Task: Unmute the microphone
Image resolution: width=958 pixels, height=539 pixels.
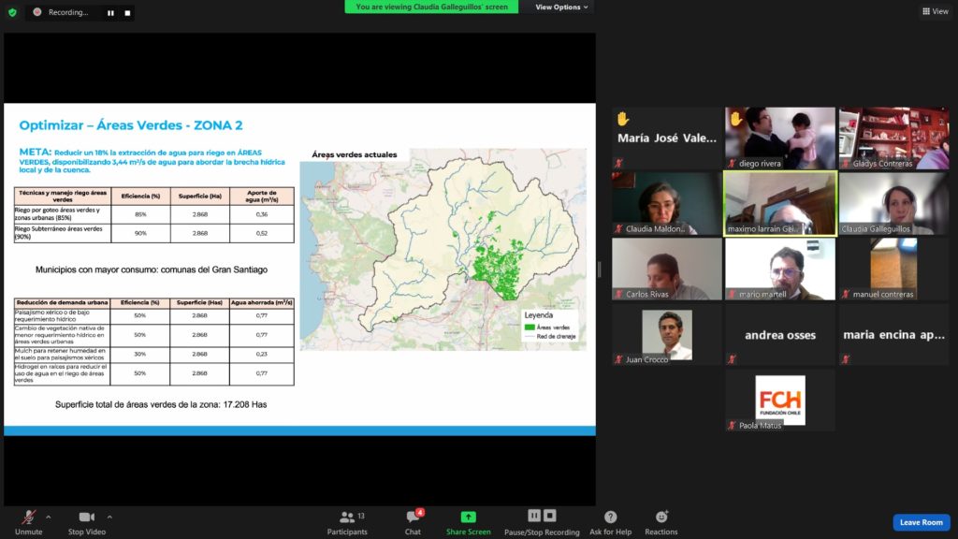Action: (x=28, y=518)
